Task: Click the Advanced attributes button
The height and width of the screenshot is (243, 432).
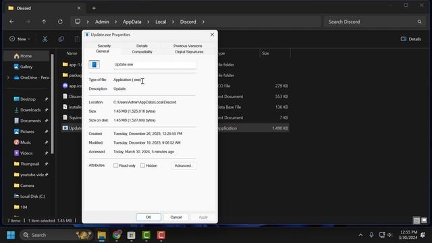Action: click(x=184, y=165)
